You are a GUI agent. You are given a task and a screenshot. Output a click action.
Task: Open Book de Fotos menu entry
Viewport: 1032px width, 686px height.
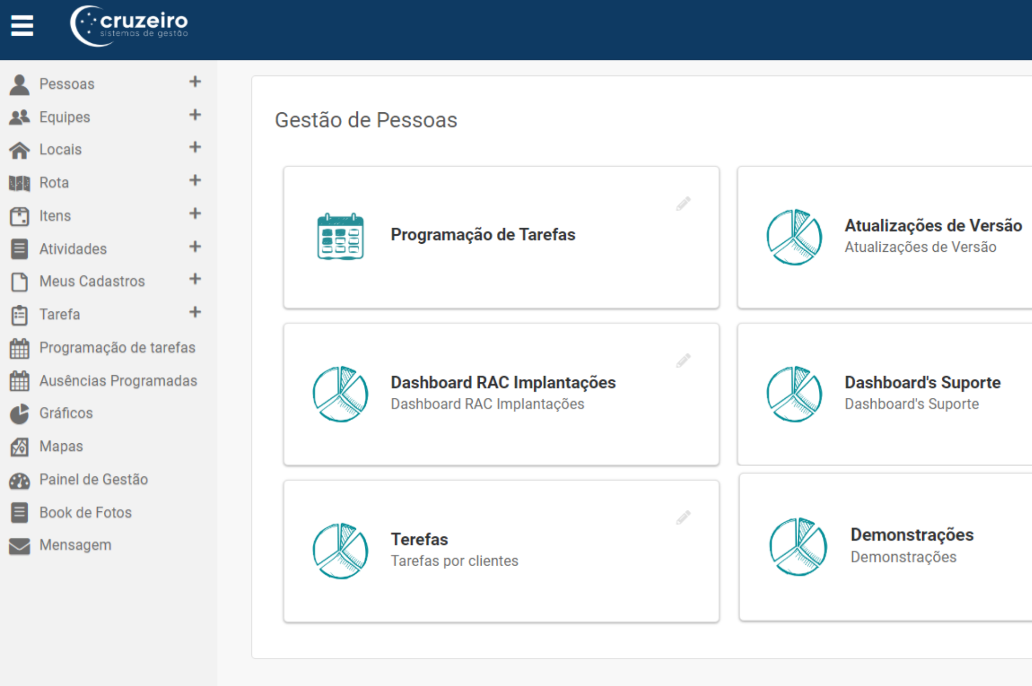click(85, 512)
